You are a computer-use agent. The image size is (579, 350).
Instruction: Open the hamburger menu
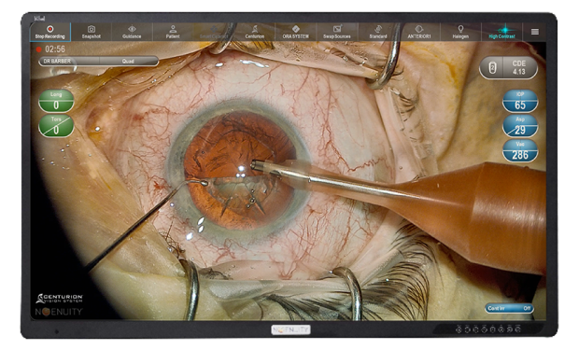pos(535,32)
